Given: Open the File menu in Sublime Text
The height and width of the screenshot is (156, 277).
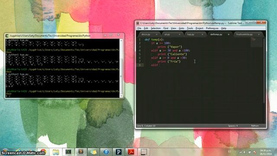Looking at the screenshot, I should pyautogui.click(x=139, y=28).
